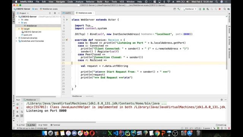Open the Project Structure layout icon in toolbar
243x137 pixels.
coord(175,9)
